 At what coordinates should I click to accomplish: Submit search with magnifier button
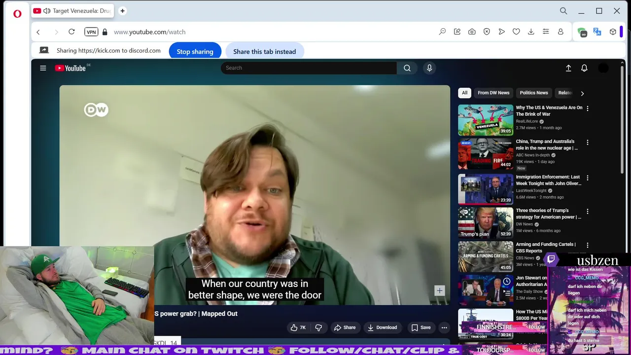pyautogui.click(x=407, y=68)
